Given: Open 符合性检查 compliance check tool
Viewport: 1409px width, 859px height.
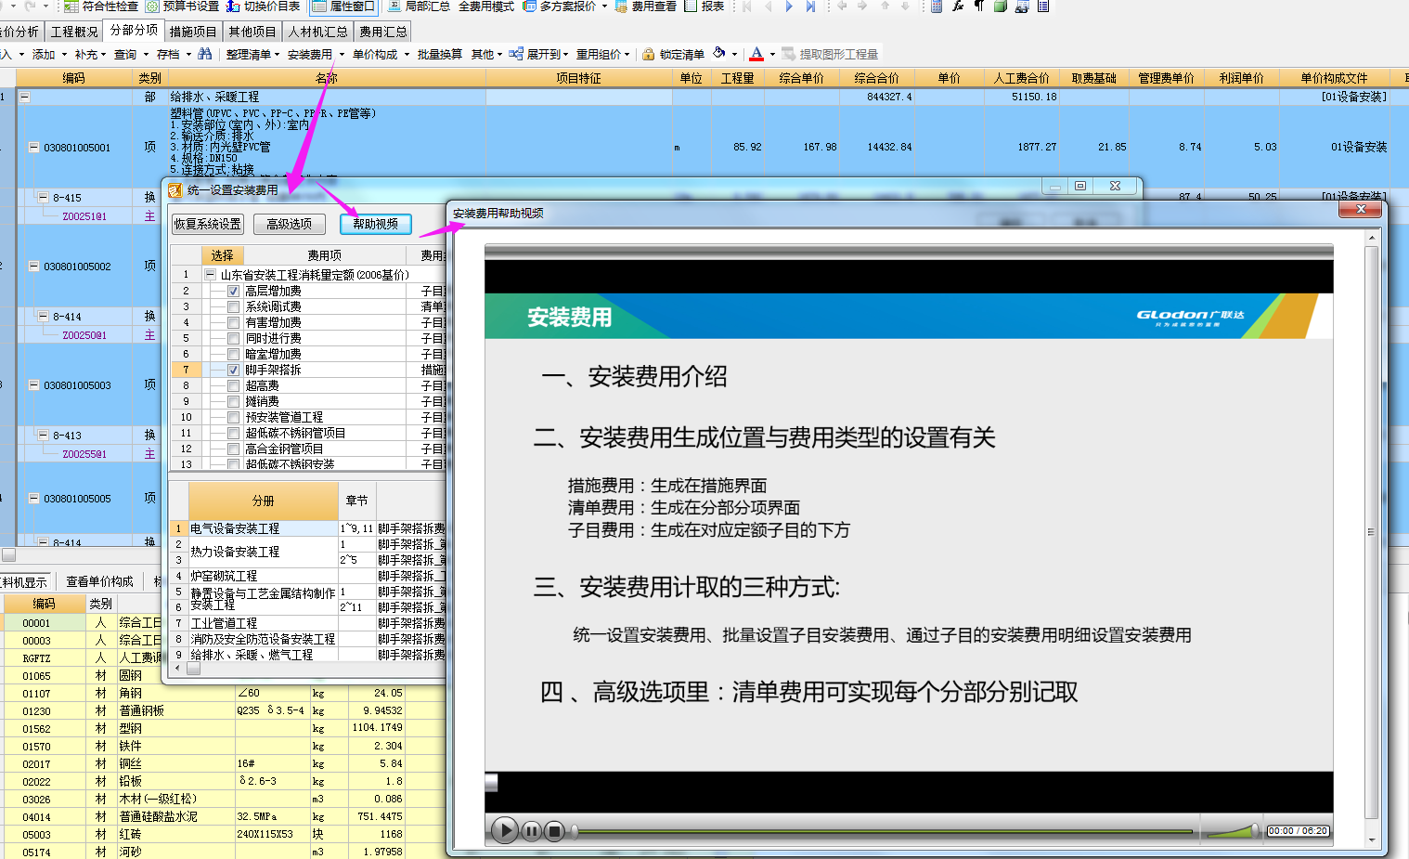Looking at the screenshot, I should tap(100, 6).
